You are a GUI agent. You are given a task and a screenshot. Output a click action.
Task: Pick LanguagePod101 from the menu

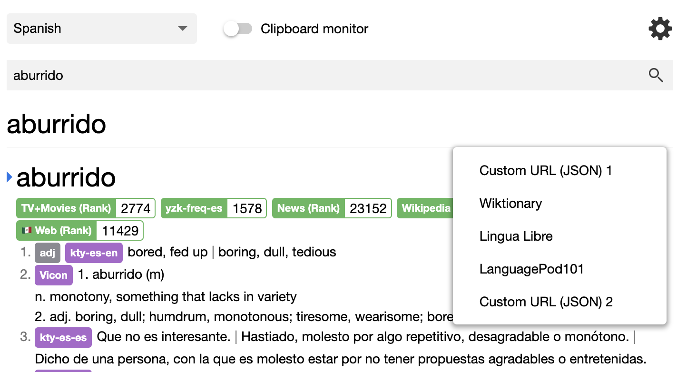point(531,269)
